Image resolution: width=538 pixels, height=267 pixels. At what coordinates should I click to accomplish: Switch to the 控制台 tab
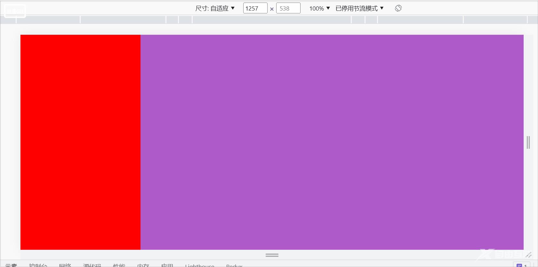coord(38,265)
